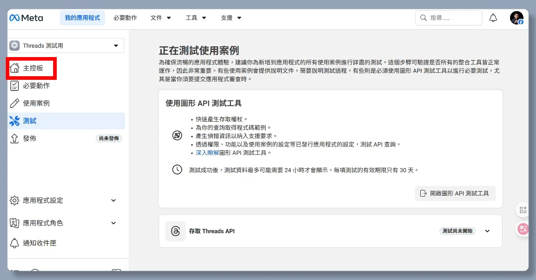Open the 支援 dropdown menu
Screen dimensions: 536x280
click(x=231, y=18)
